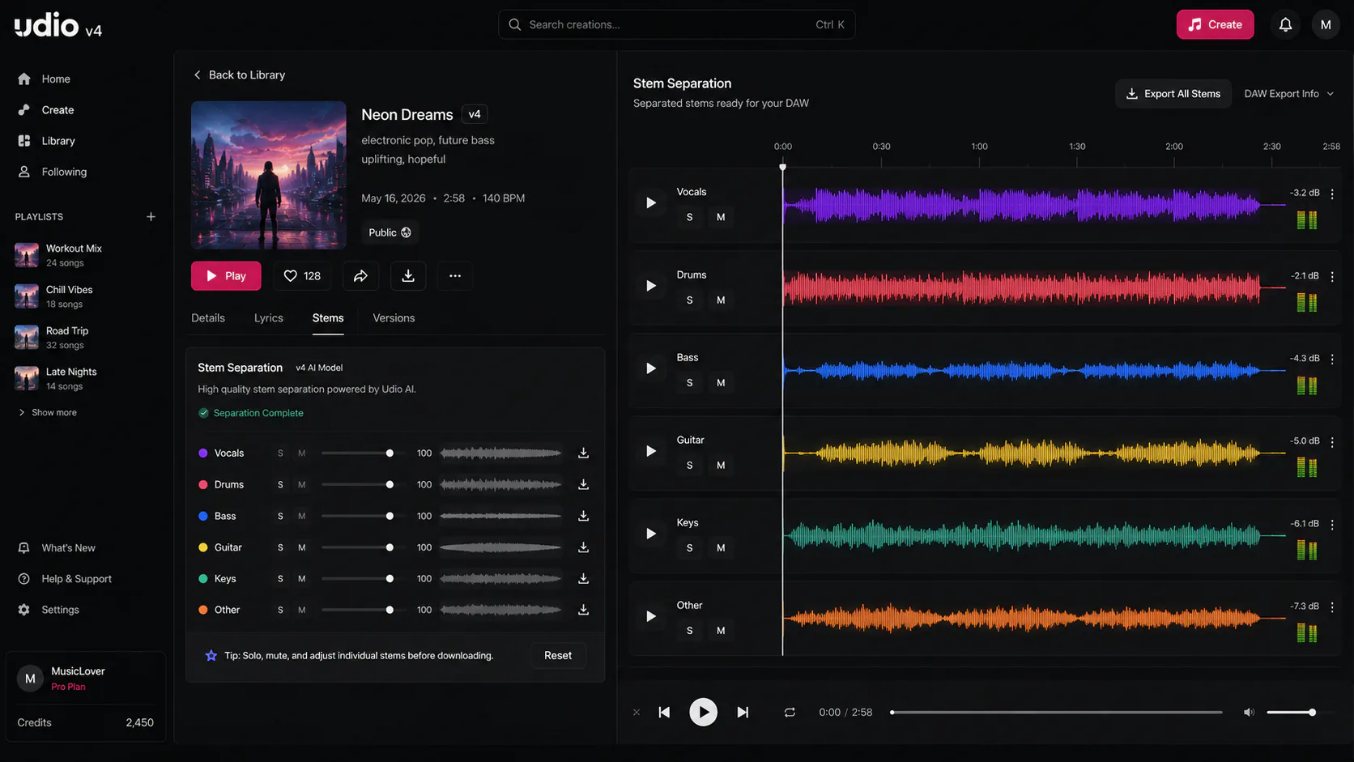Viewport: 1354px width, 762px height.
Task: Play the Guitar waveform track
Action: pos(650,451)
